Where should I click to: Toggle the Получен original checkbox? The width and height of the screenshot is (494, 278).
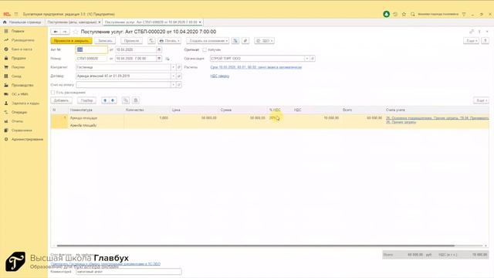205,49
